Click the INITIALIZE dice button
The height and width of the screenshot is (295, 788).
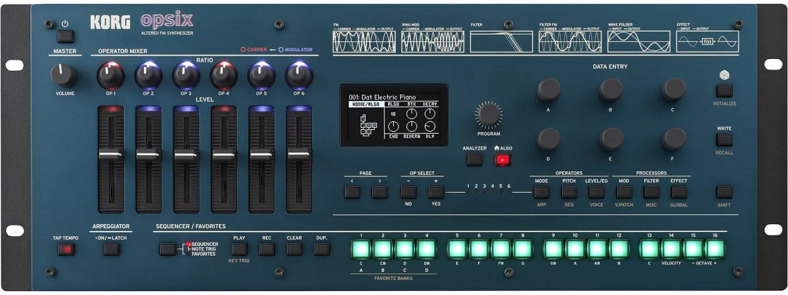[x=724, y=90]
